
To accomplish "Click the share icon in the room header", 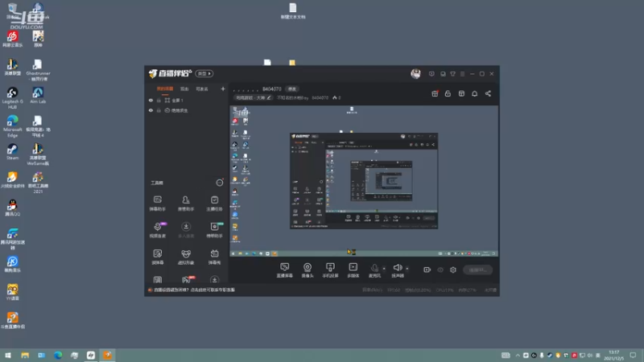I will pyautogui.click(x=488, y=93).
